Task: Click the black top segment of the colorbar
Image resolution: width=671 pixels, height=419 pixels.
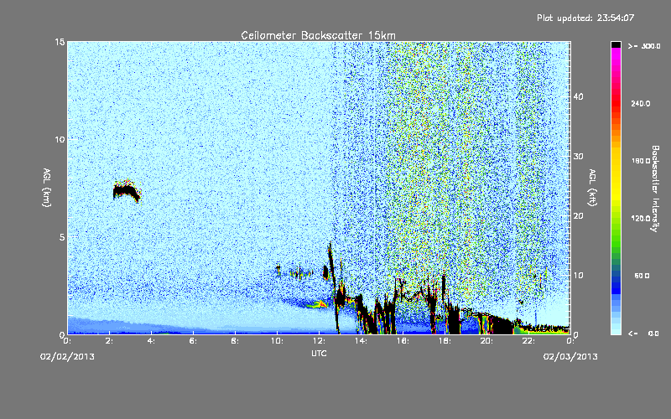Action: (616, 44)
